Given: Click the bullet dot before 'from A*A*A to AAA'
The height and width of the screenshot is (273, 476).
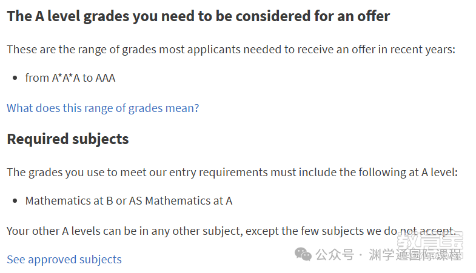Looking at the screenshot, I should 15,78.
